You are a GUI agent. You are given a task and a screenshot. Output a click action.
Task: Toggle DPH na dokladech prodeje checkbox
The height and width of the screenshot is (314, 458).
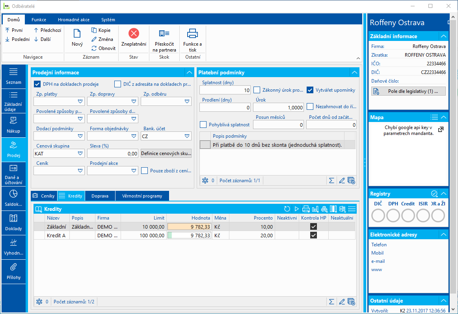(37, 84)
